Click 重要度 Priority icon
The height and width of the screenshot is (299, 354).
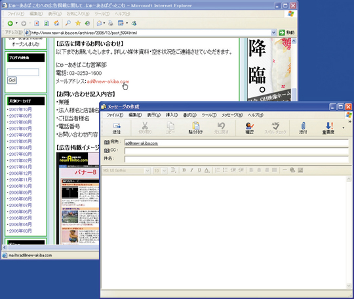[328, 128]
